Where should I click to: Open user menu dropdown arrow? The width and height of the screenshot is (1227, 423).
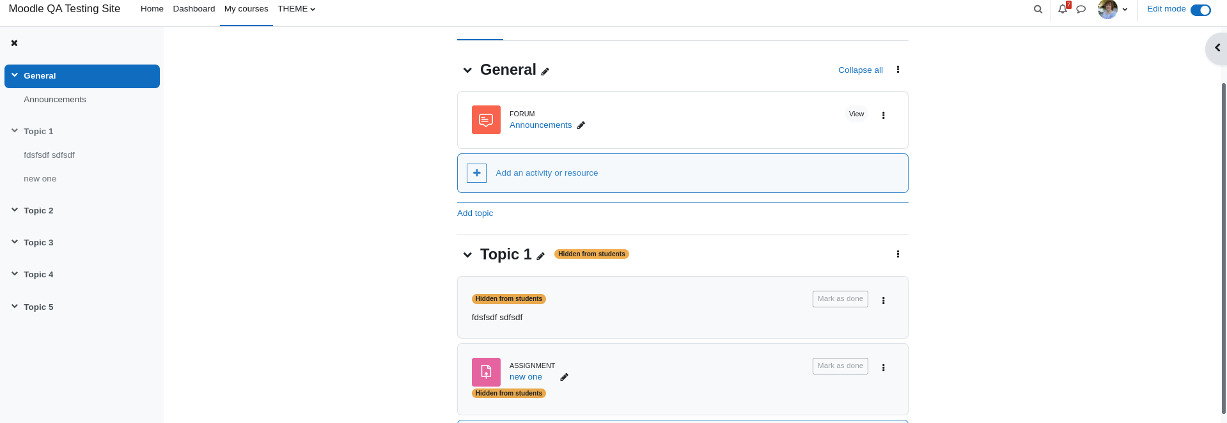pyautogui.click(x=1125, y=9)
